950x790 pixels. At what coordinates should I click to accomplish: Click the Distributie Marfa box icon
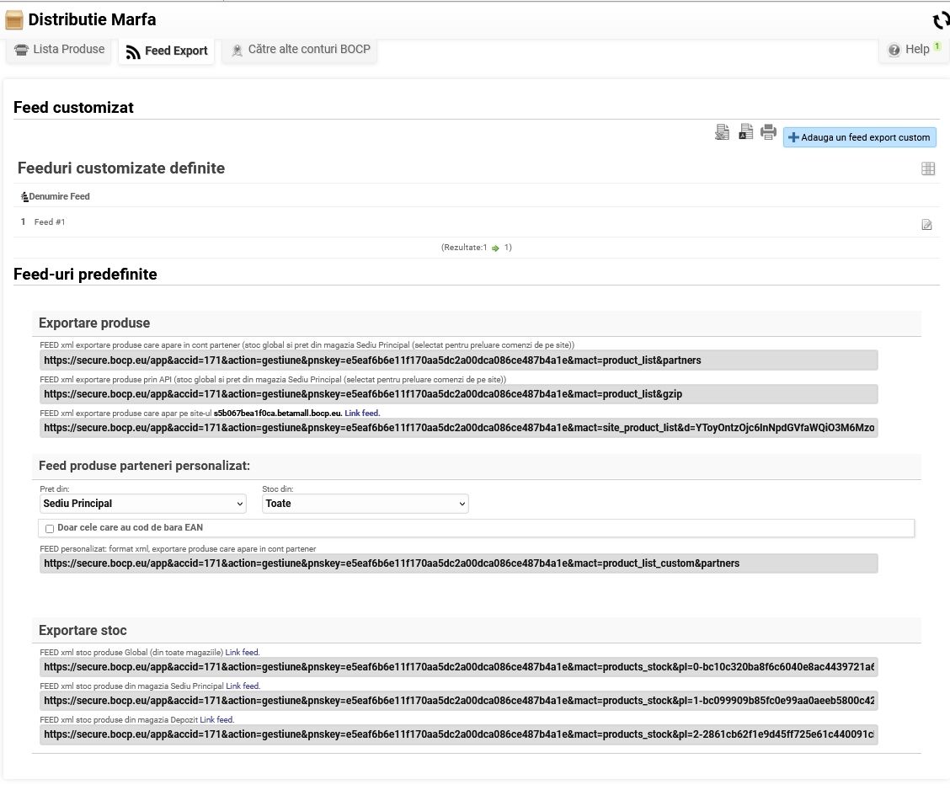(14, 19)
